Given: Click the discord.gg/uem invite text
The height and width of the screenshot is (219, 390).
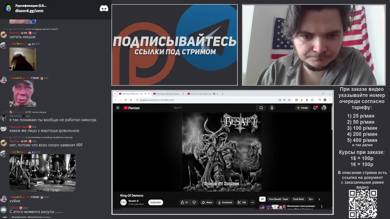Looking at the screenshot, I should pyautogui.click(x=29, y=11).
